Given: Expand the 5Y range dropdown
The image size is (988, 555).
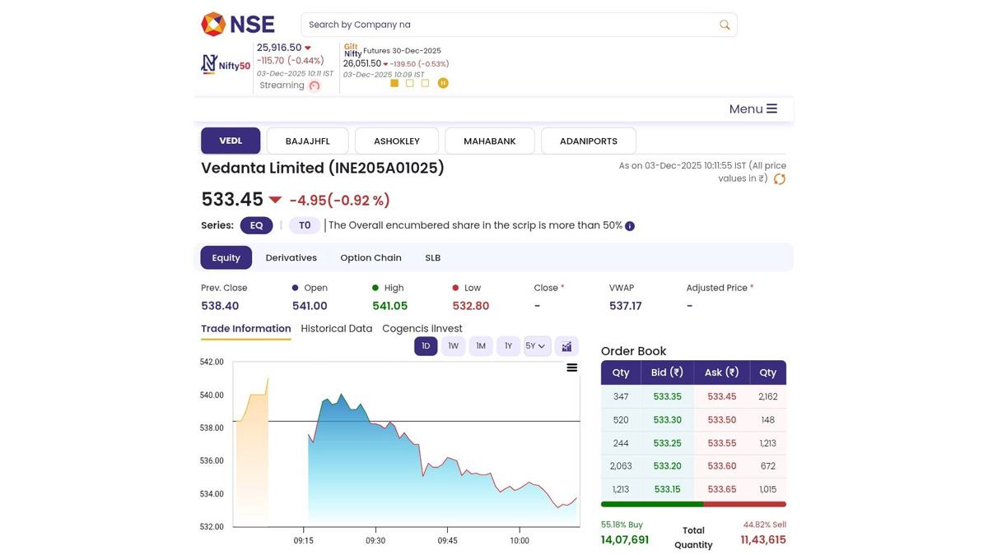Looking at the screenshot, I should pos(536,346).
